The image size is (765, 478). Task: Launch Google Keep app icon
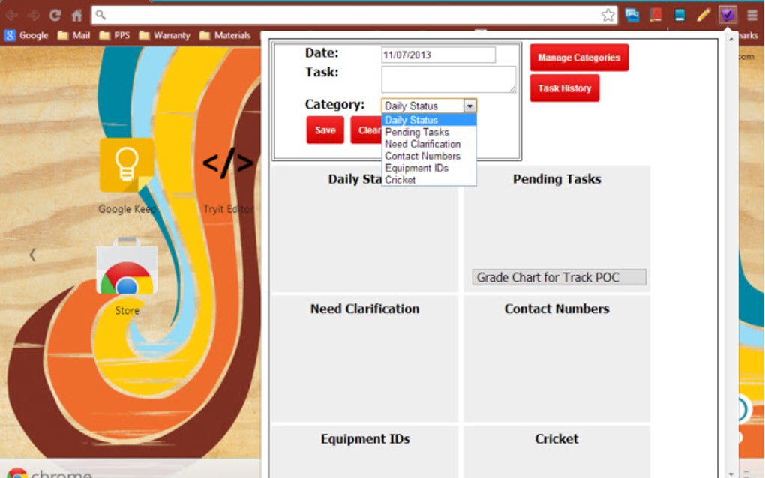tap(127, 166)
